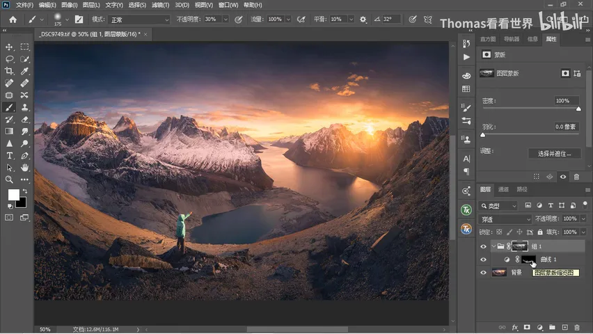Select the Pen tool
The image size is (593, 334).
click(x=24, y=155)
